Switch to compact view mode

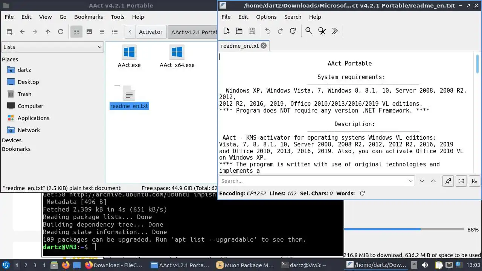102,32
